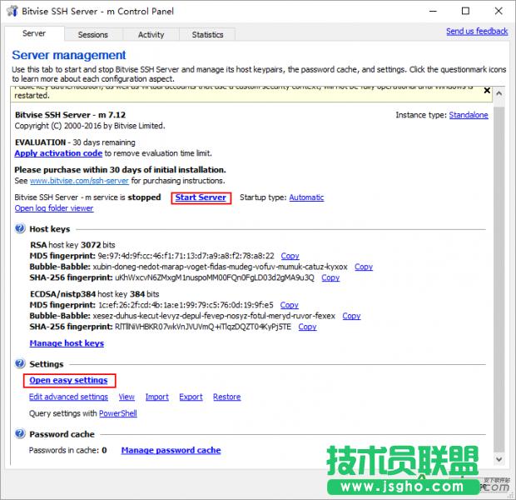Click Open easy settings link
Screen dimensions: 516x500
[x=68, y=380]
